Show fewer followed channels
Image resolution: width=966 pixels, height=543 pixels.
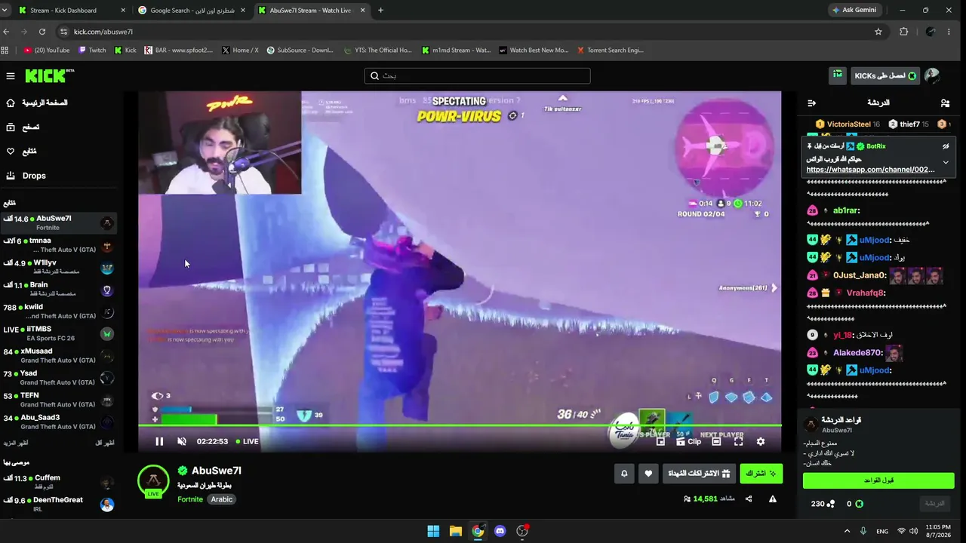coord(105,443)
